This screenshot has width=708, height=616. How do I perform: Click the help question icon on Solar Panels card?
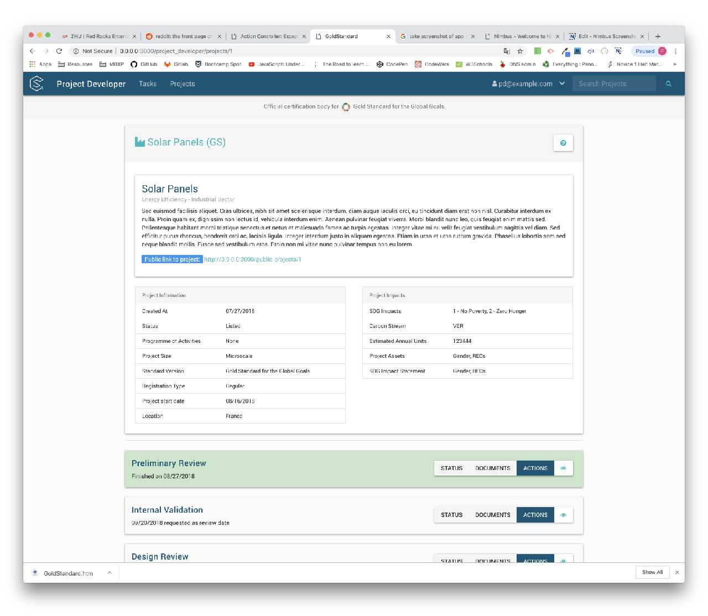(563, 143)
